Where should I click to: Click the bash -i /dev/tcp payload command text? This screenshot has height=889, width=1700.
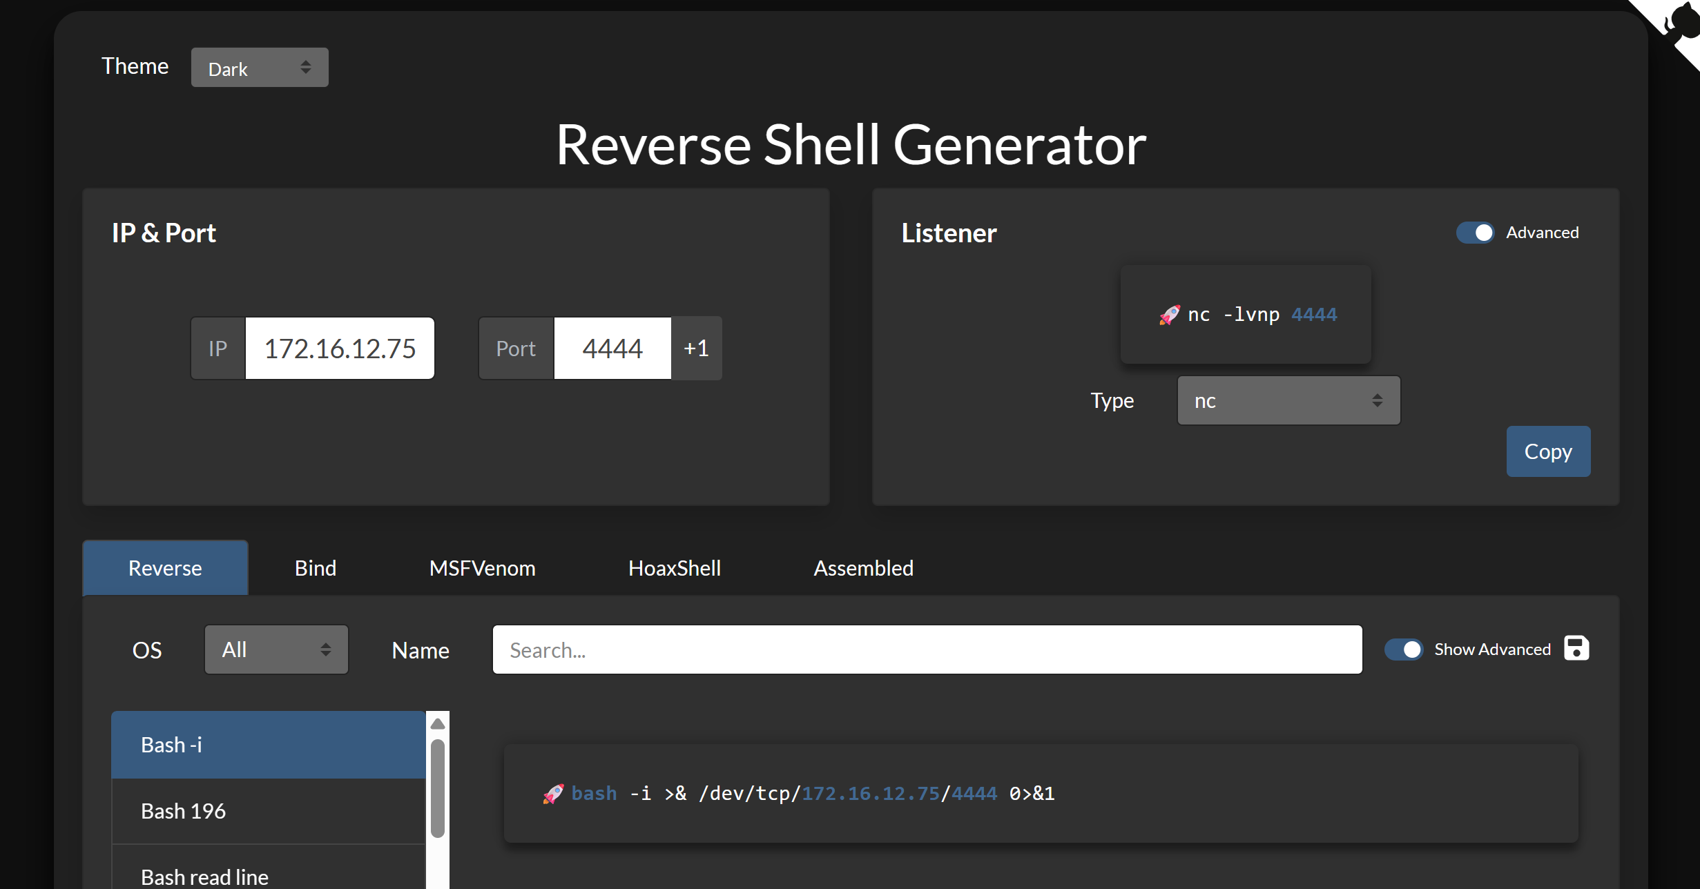pyautogui.click(x=813, y=794)
